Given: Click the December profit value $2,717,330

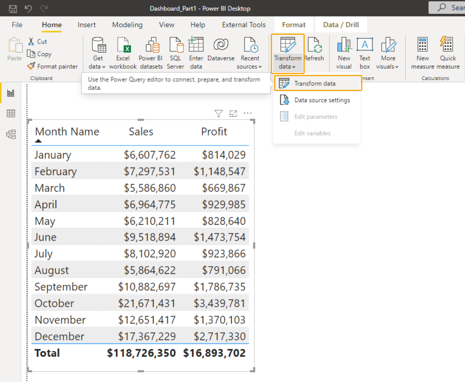Looking at the screenshot, I should (220, 336).
